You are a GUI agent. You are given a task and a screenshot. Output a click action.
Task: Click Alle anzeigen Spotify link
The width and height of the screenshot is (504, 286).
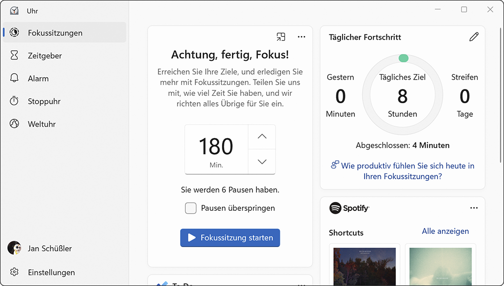pyautogui.click(x=445, y=231)
